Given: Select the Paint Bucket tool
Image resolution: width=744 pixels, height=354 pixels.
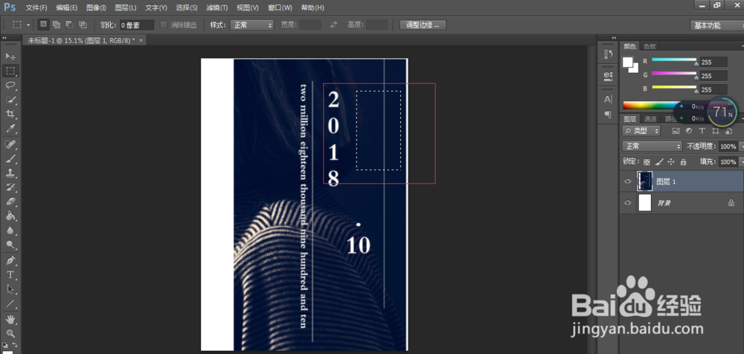Looking at the screenshot, I should tap(10, 216).
